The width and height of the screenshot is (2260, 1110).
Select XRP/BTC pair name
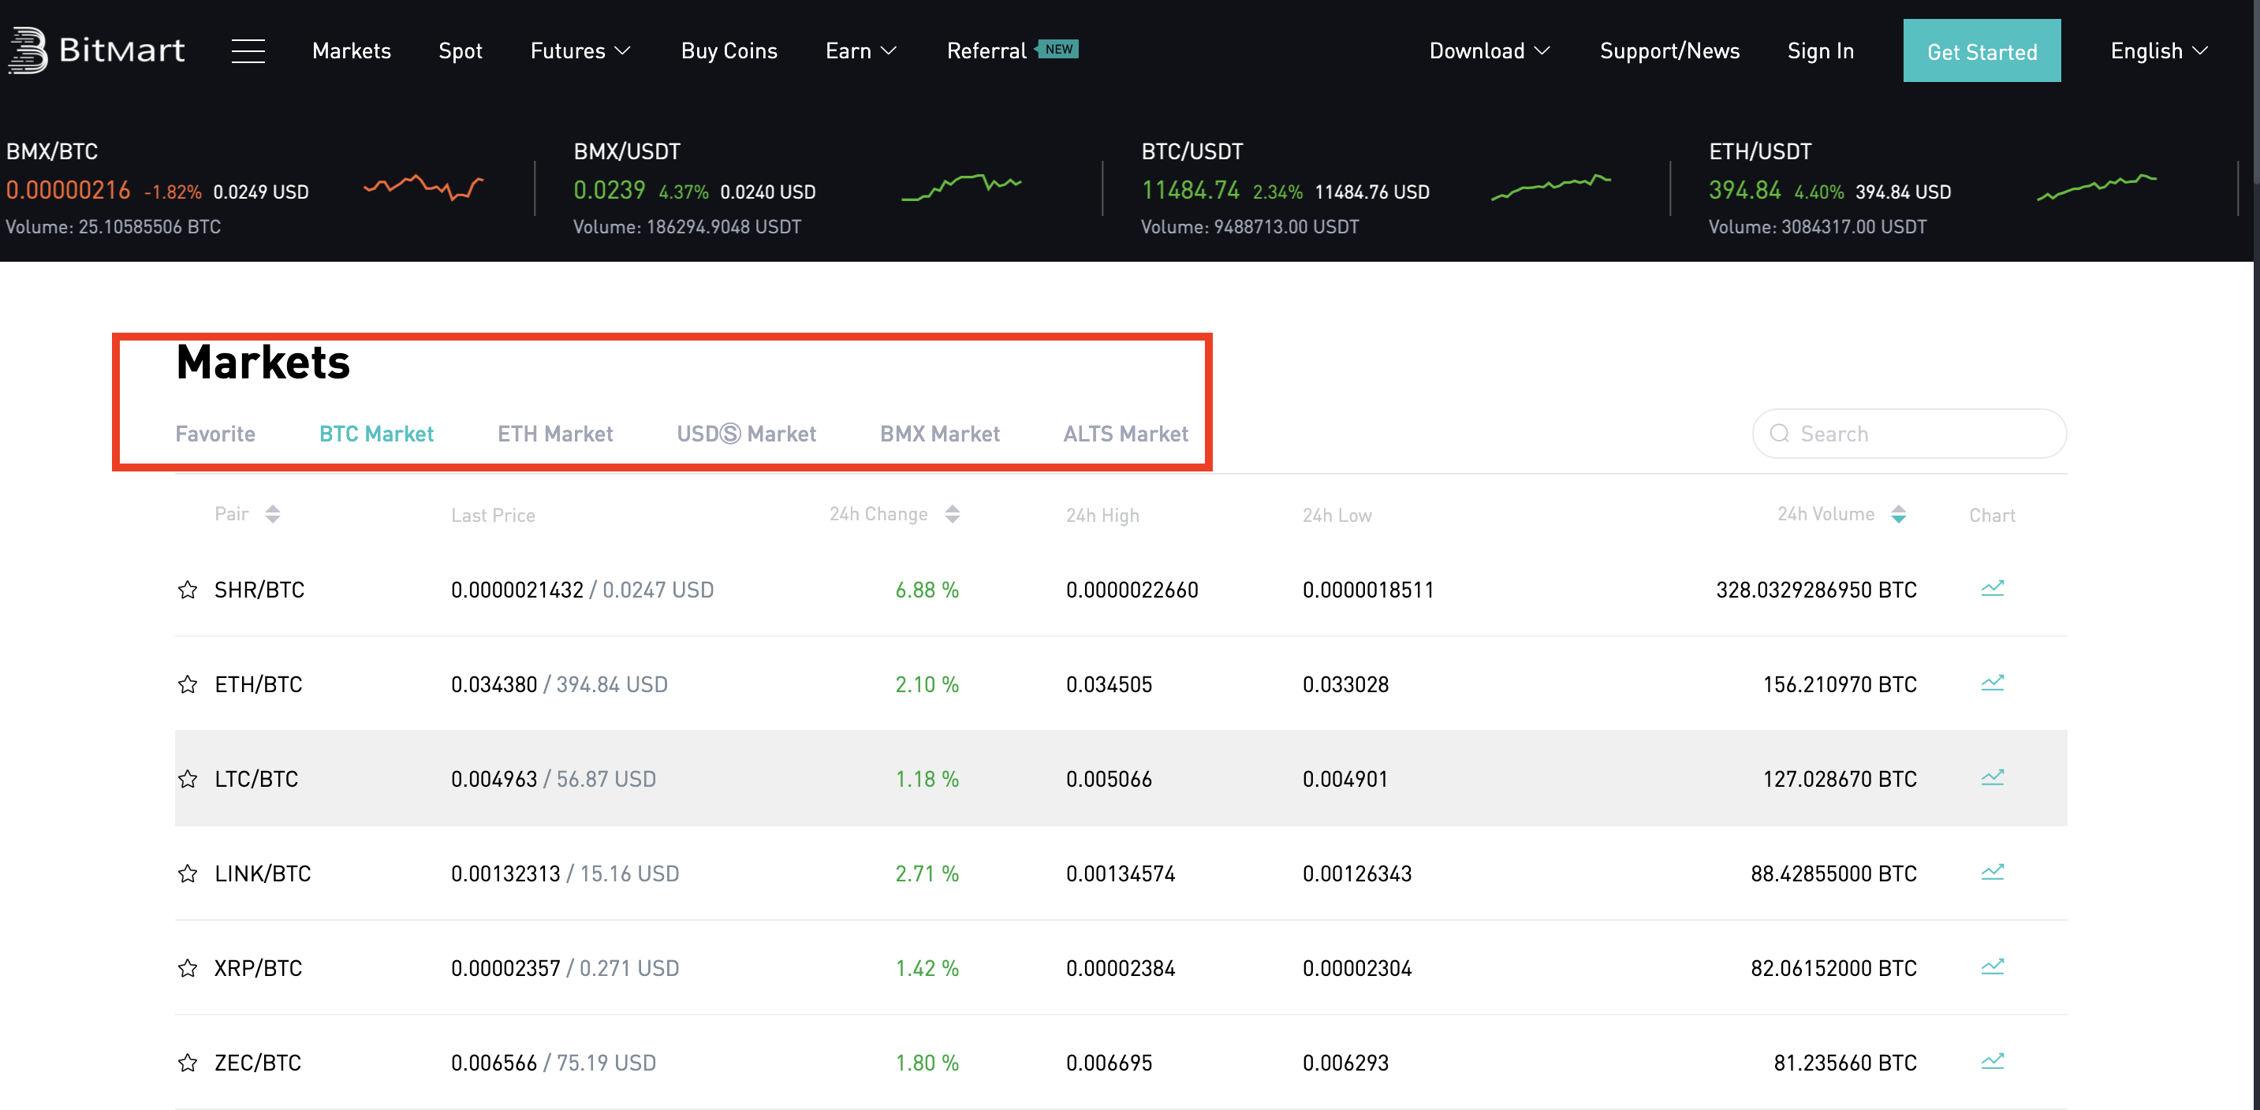(x=258, y=969)
